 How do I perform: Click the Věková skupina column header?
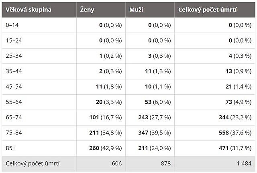point(29,10)
